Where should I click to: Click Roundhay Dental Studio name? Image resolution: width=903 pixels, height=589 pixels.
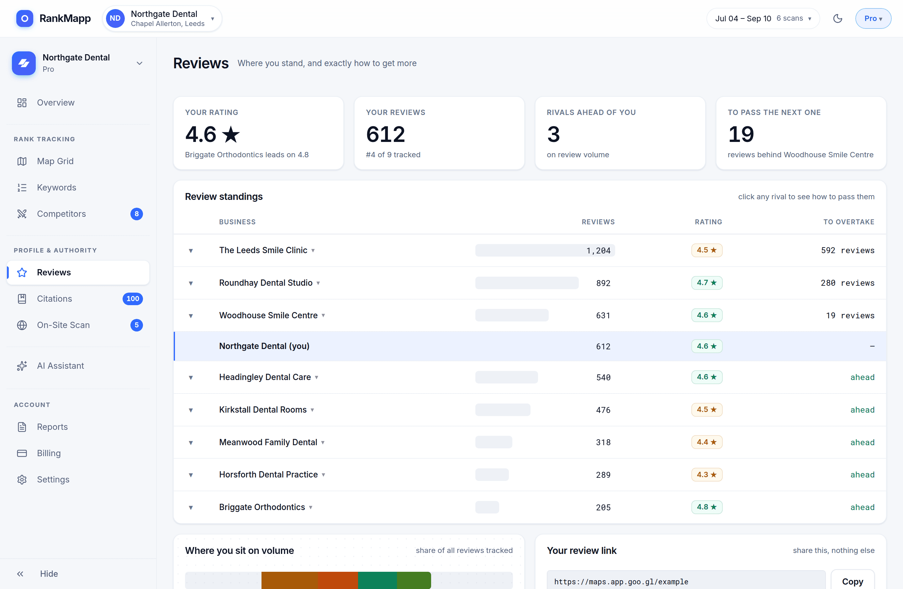coord(266,283)
